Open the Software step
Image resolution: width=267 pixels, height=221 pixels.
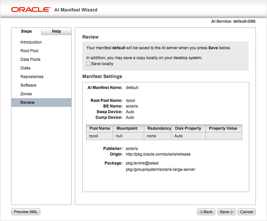tap(28, 85)
